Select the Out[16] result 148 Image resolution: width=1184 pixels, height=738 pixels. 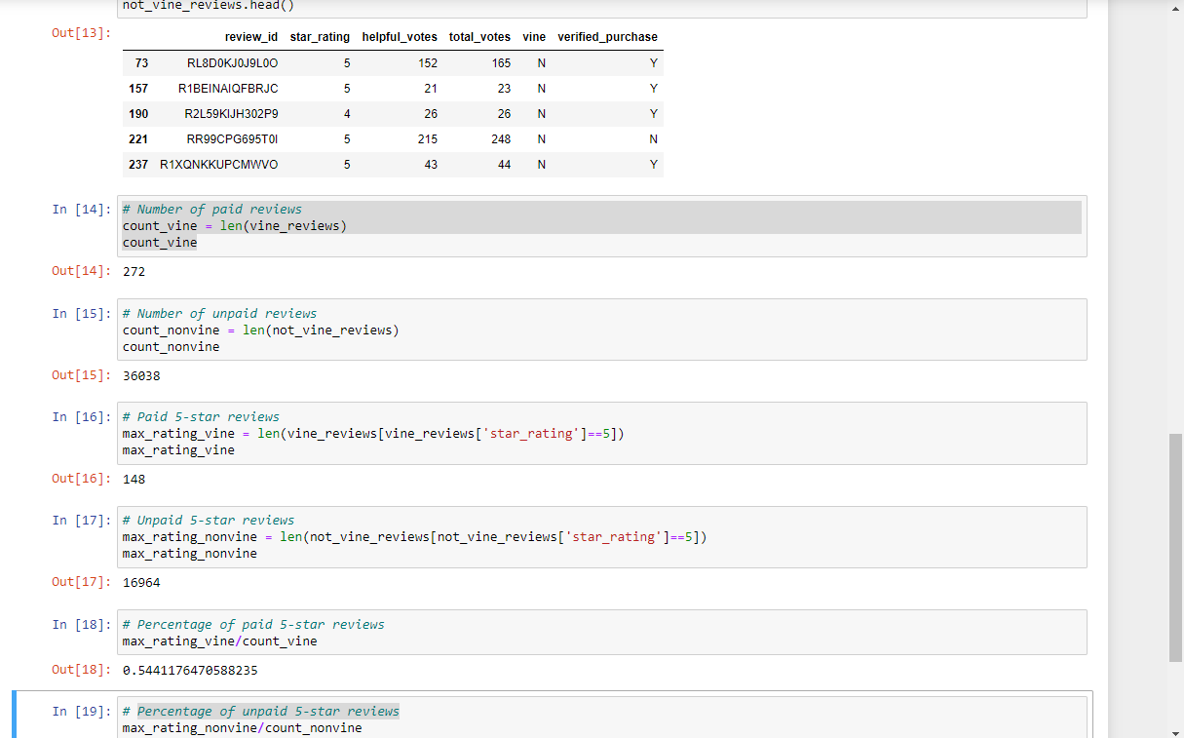[134, 479]
